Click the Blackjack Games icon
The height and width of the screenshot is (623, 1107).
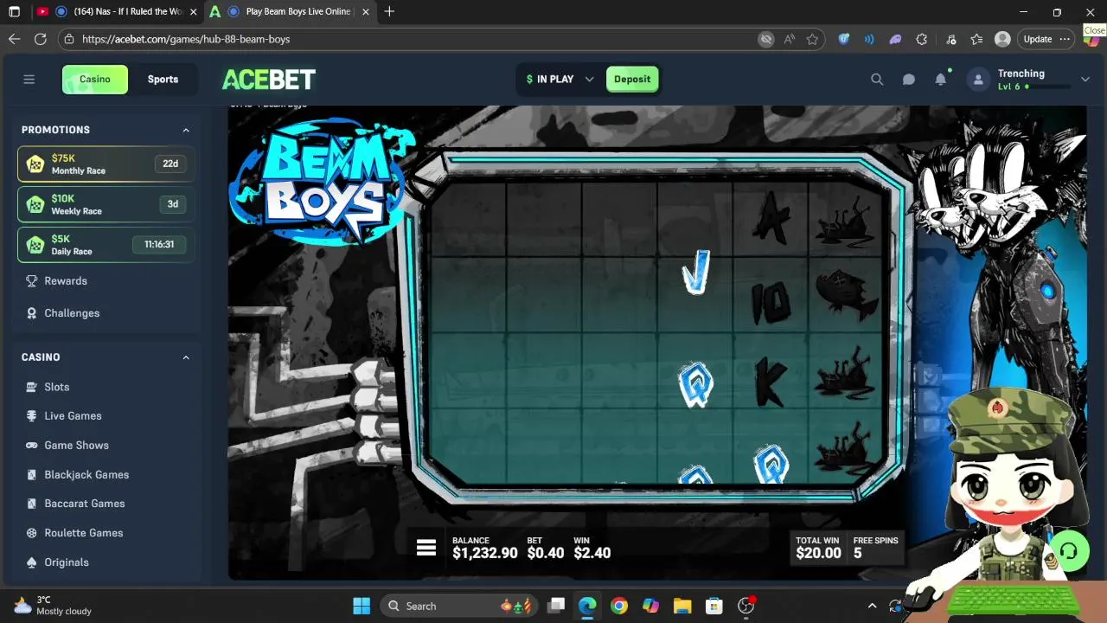click(32, 475)
